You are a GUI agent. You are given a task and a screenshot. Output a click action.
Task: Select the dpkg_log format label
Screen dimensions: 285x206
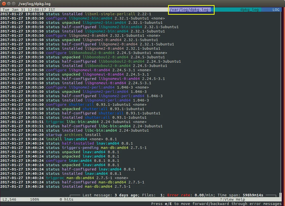pyautogui.click(x=249, y=10)
